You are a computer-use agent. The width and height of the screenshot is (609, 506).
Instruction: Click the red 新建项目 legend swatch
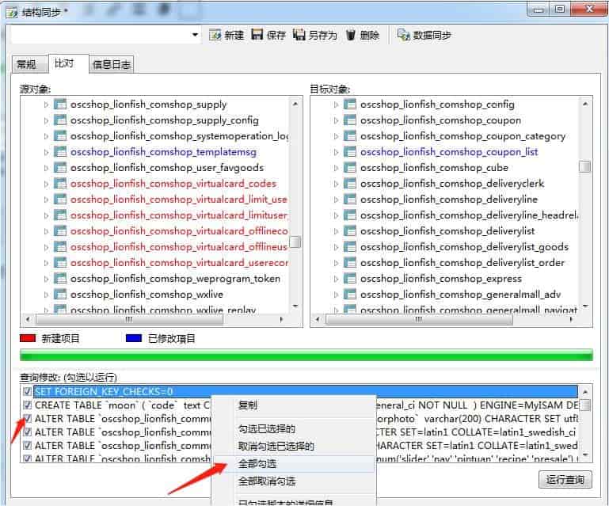28,338
